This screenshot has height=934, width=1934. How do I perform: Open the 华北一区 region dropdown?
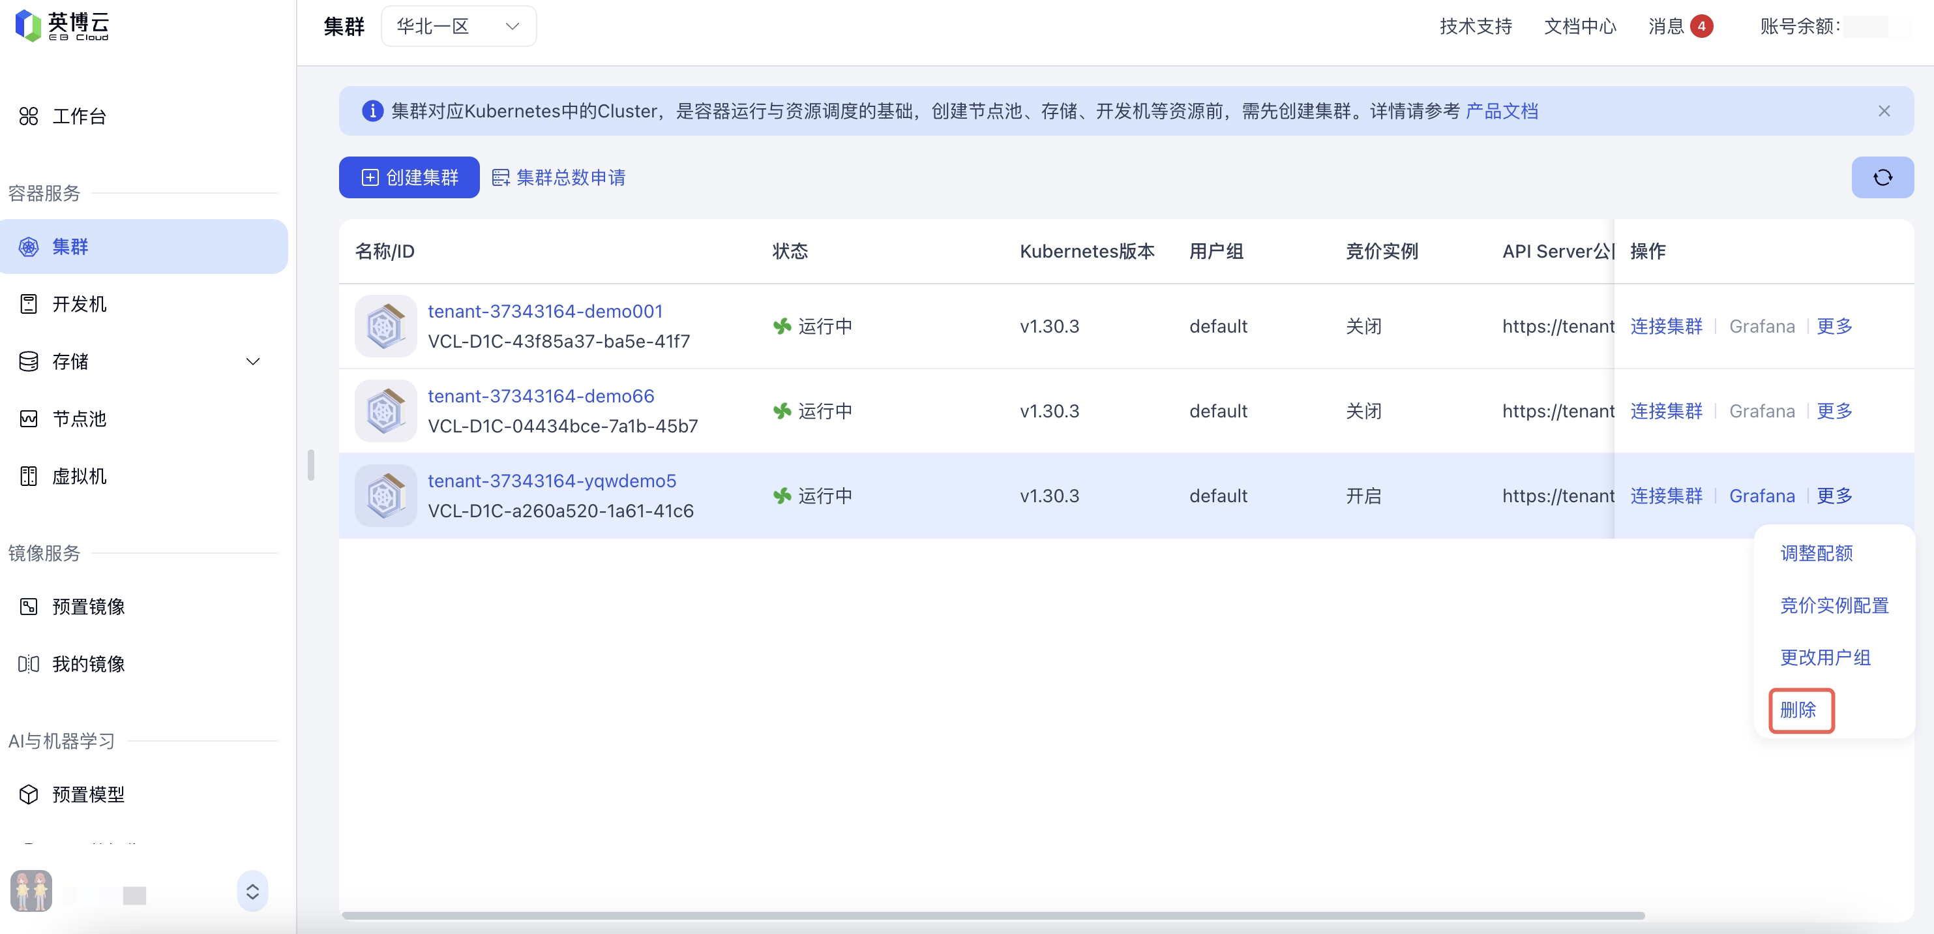click(x=458, y=26)
